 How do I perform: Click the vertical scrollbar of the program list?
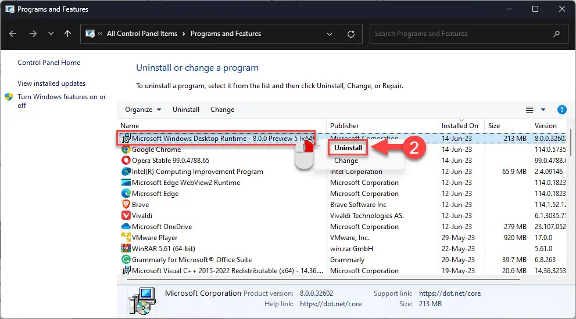pyautogui.click(x=571, y=142)
